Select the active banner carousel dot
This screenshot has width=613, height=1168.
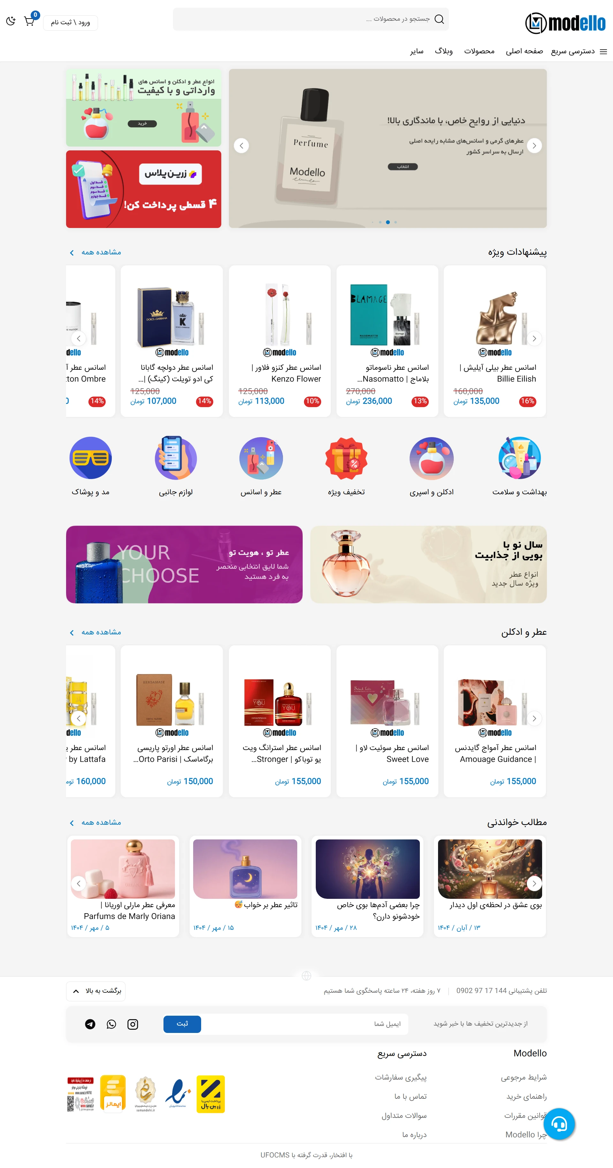coord(388,222)
